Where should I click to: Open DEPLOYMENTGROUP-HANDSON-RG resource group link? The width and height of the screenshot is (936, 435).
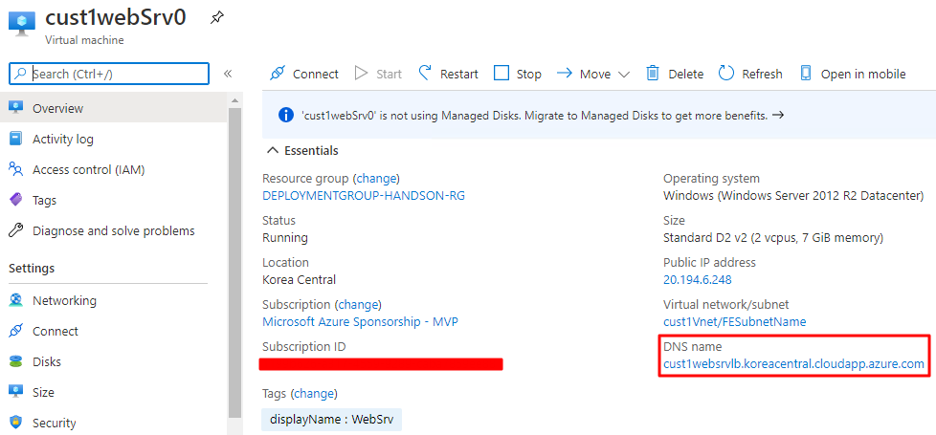(364, 195)
